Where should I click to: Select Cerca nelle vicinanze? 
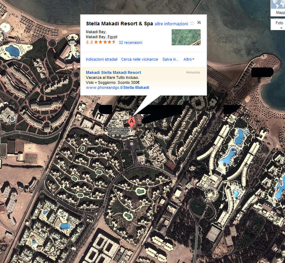tap(139, 59)
